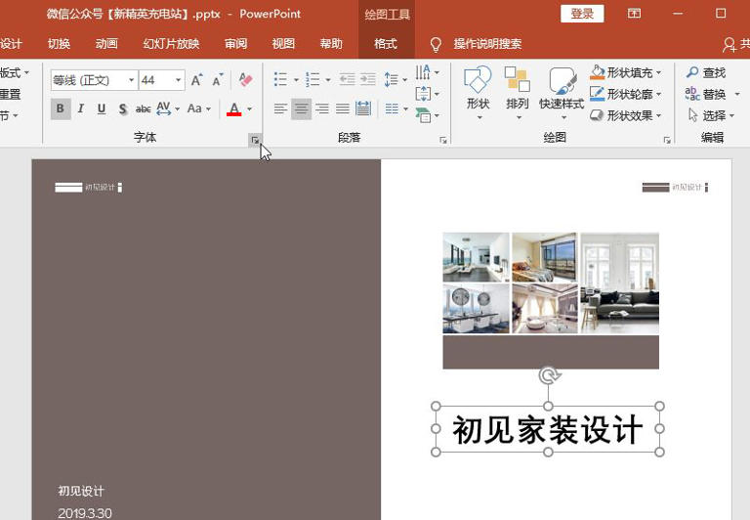Screen dimensions: 750x520
Task: Open the font size dropdown showing 44
Action: pyautogui.click(x=179, y=80)
